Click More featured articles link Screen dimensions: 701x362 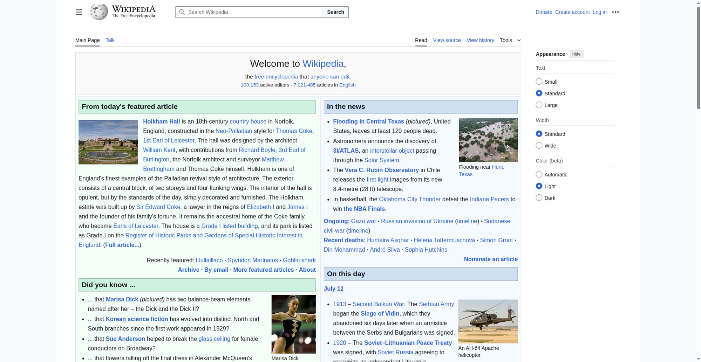[264, 270]
